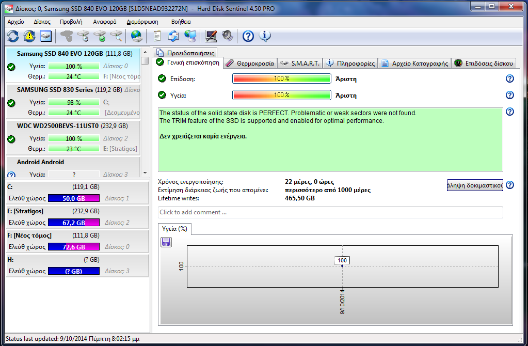Click the C: free space 50,0 GB bar
This screenshot has height=346, width=528.
tap(74, 198)
